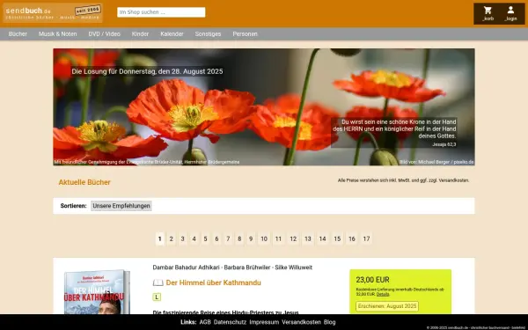Select page 1 in pagination

pos(159,238)
